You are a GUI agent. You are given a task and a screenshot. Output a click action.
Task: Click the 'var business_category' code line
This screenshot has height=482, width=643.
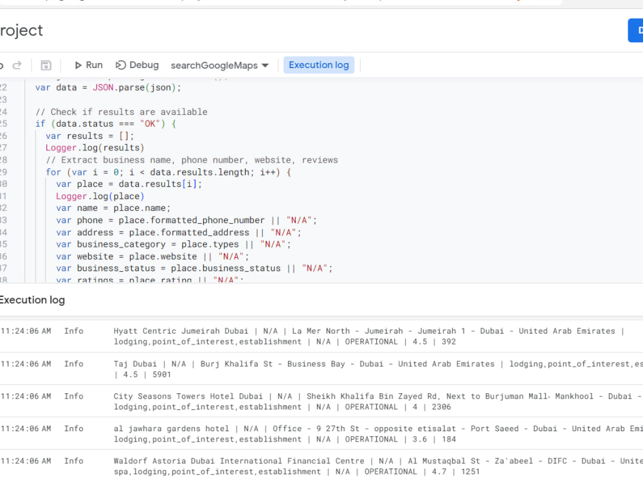[174, 244]
